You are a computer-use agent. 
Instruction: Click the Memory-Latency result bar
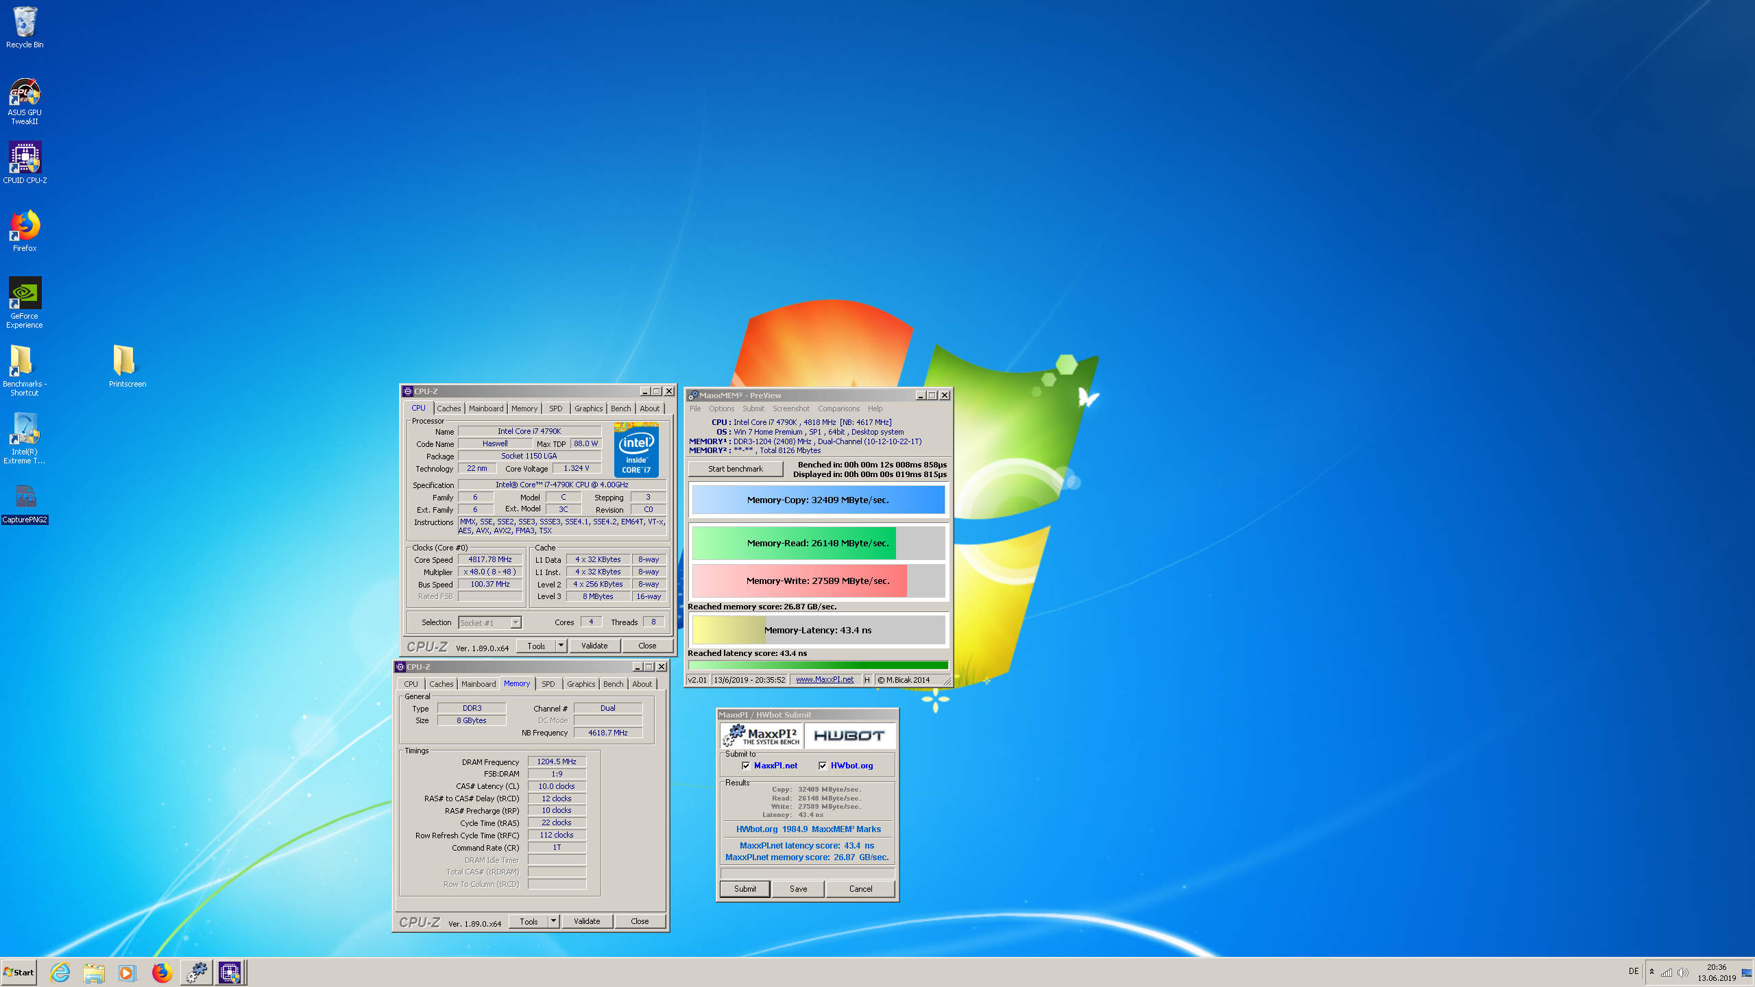coord(819,630)
